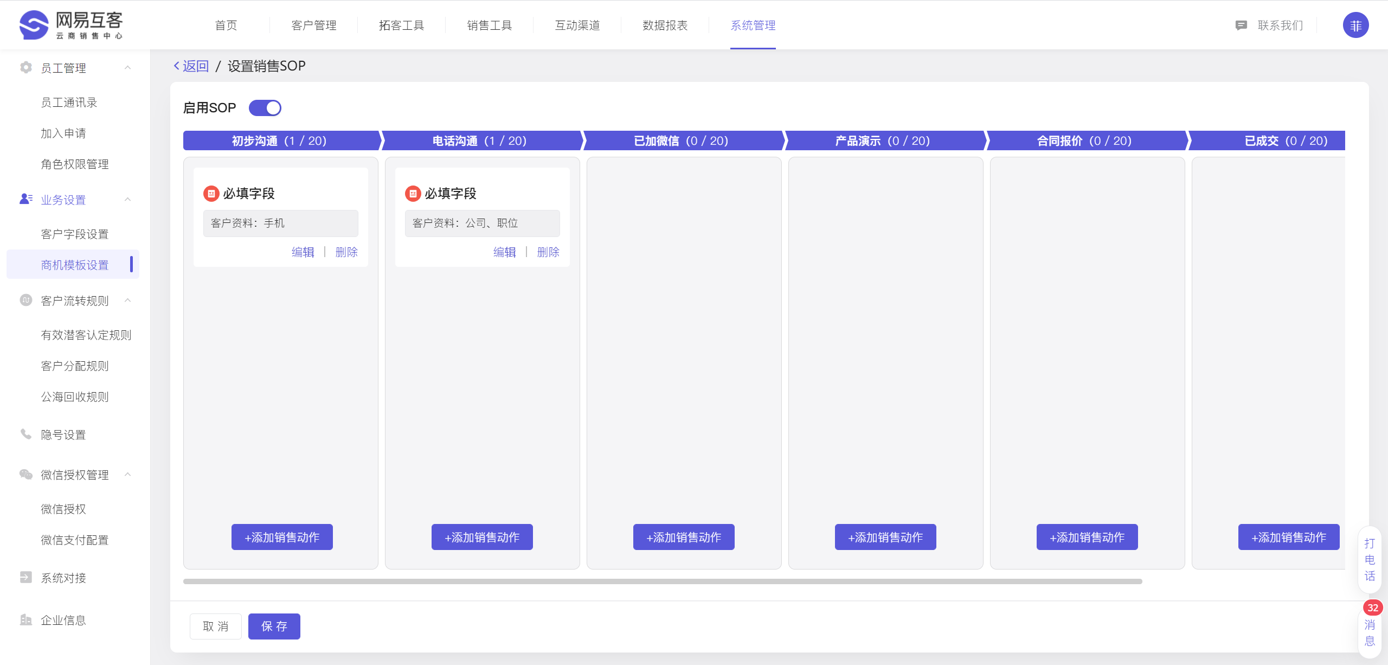Add sales action to 电话沟通 stage

click(482, 537)
